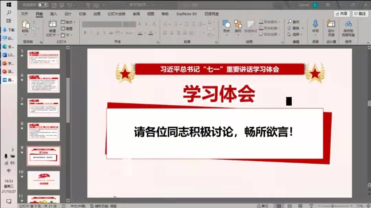
Task: Click the 批注 (Comments) button
Action: 360,14
